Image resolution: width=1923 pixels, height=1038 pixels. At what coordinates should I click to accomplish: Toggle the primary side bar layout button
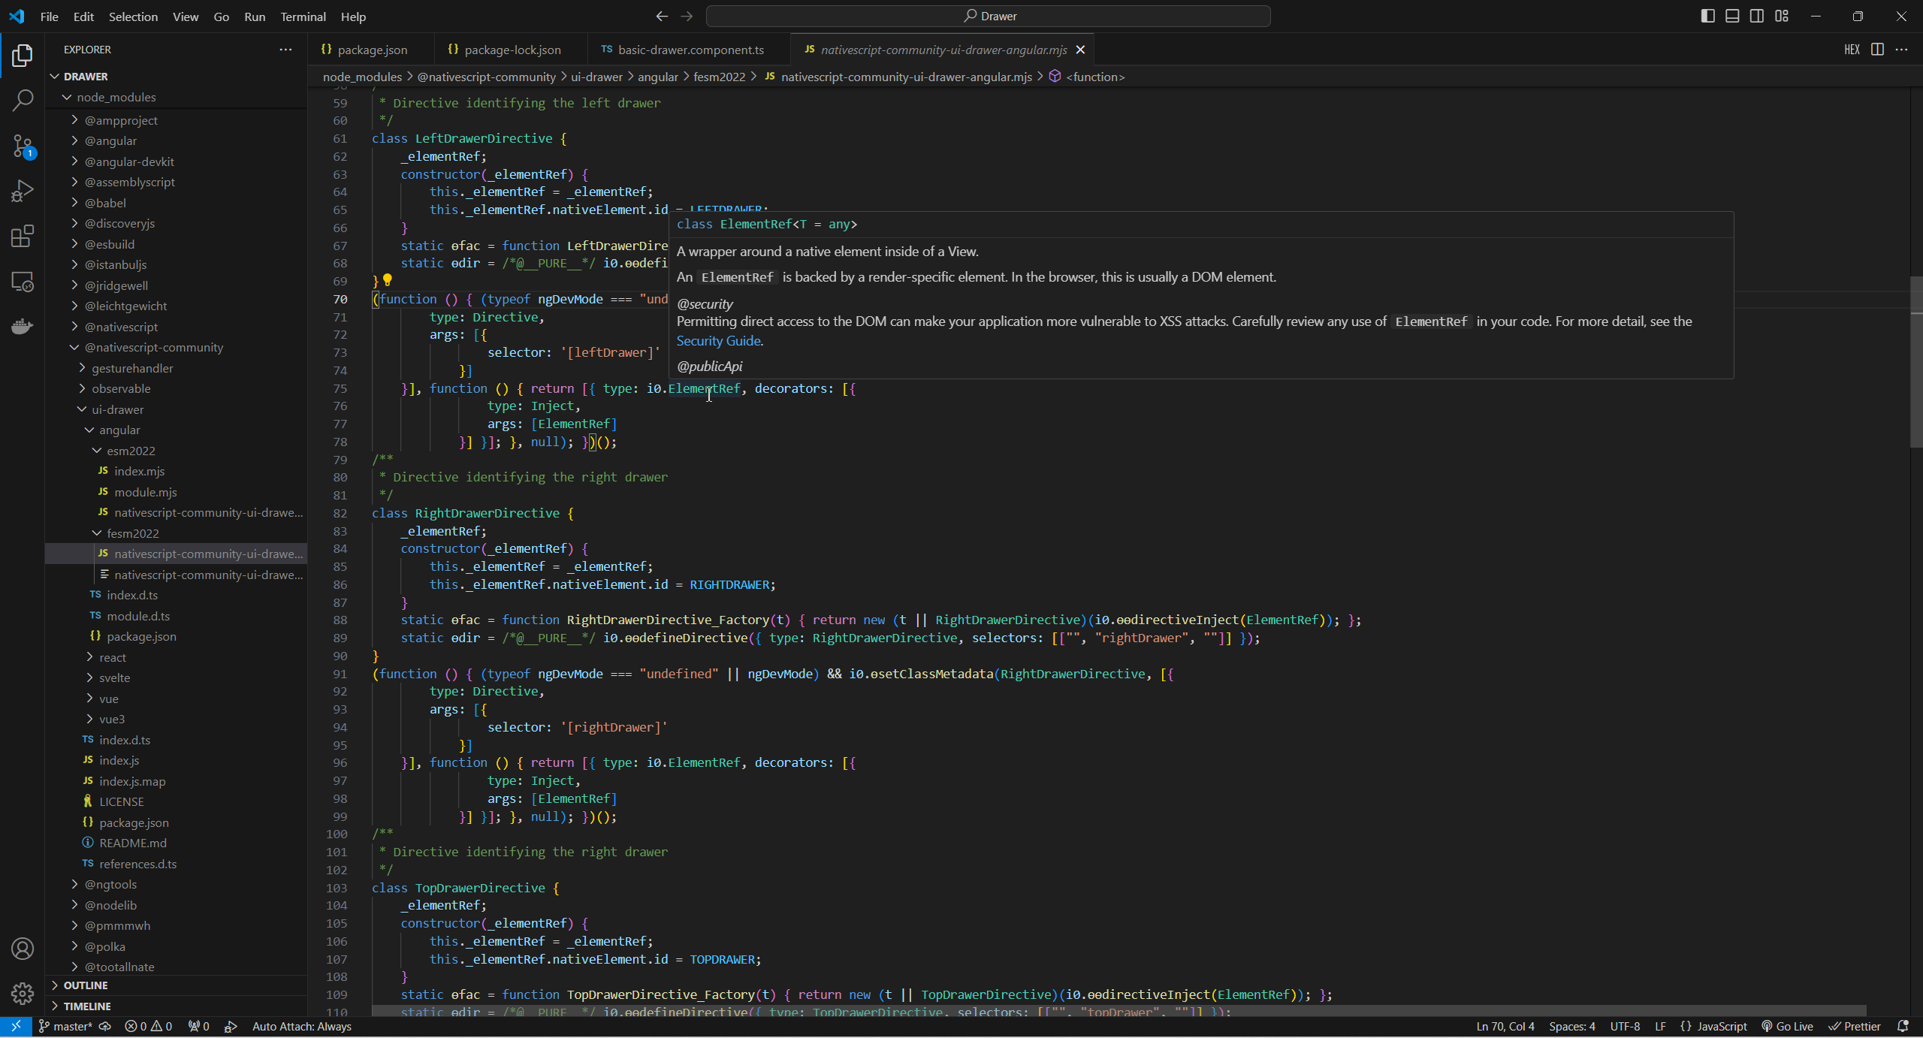[x=1707, y=16]
